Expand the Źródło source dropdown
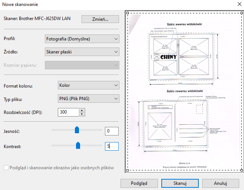The height and width of the screenshot is (190, 244). click(x=82, y=52)
